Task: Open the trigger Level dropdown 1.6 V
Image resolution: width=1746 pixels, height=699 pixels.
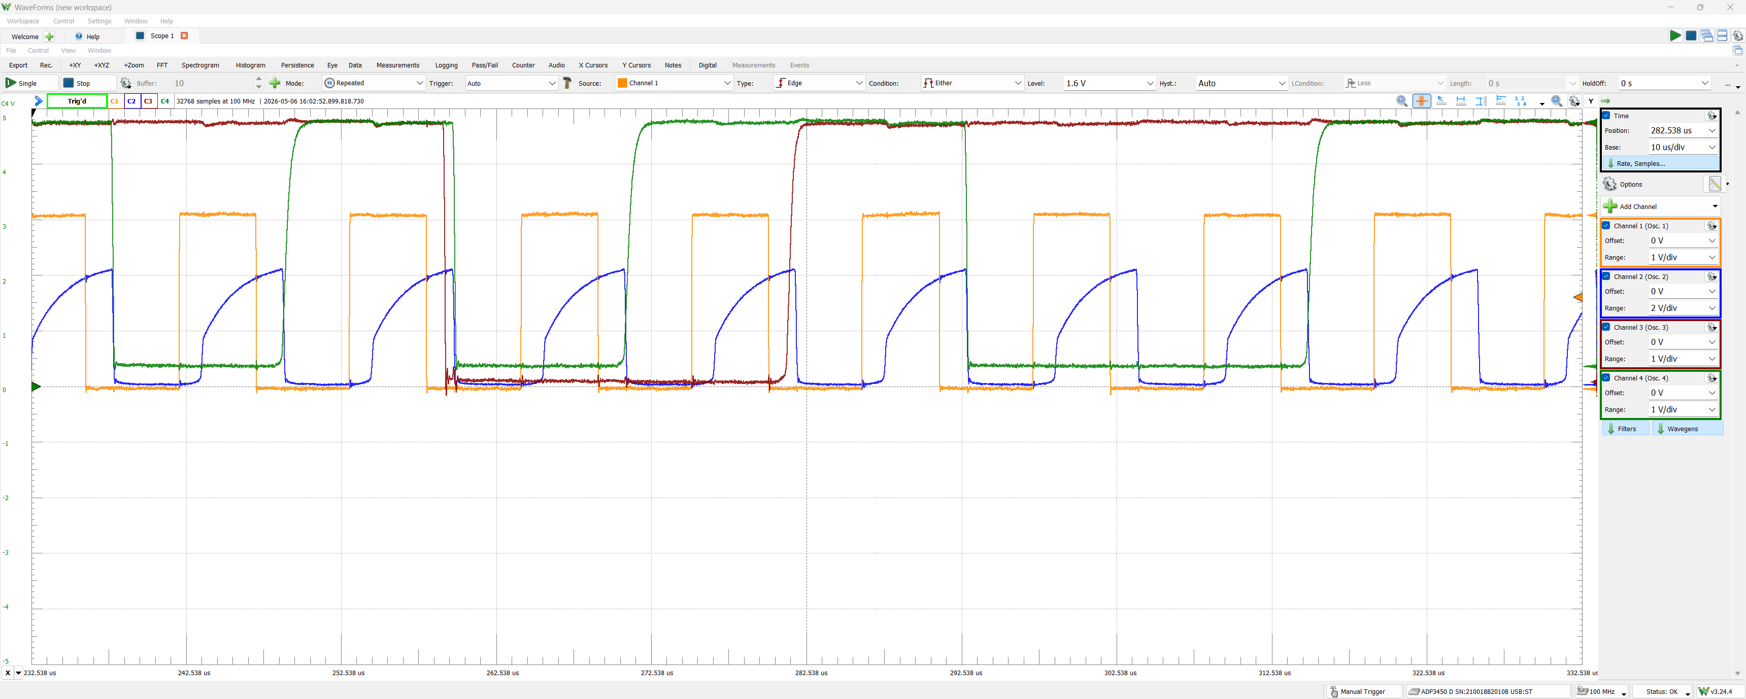Action: 1110,83
